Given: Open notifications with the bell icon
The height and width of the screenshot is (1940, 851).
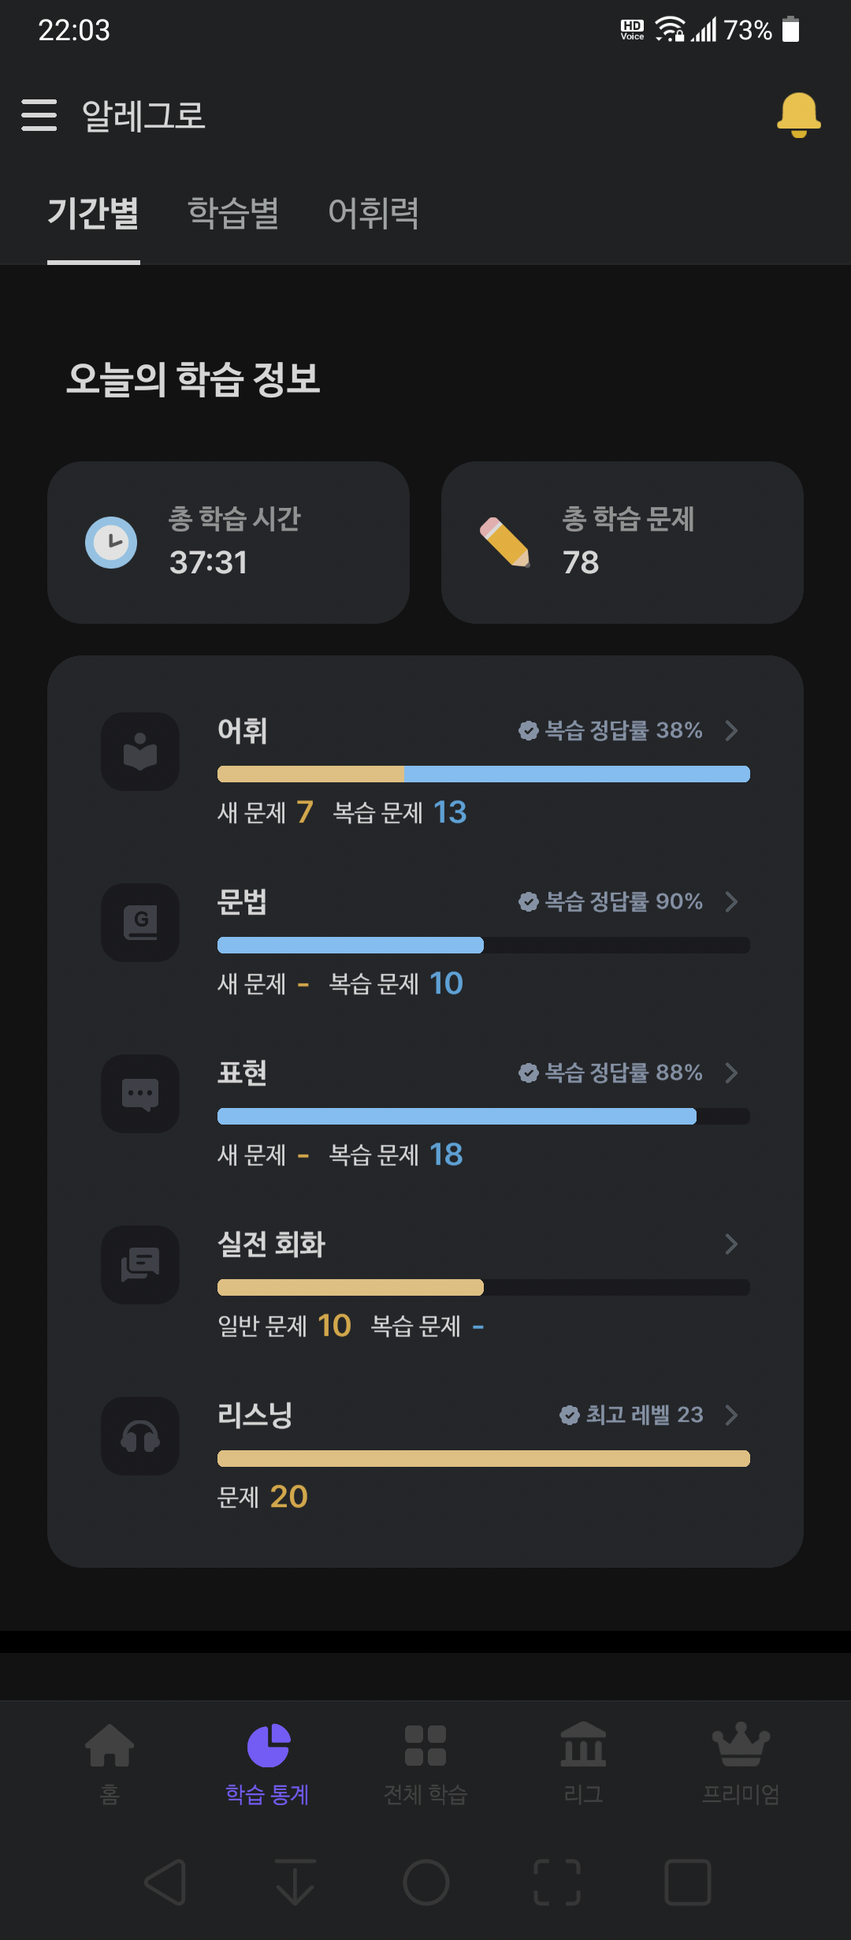Looking at the screenshot, I should (798, 115).
